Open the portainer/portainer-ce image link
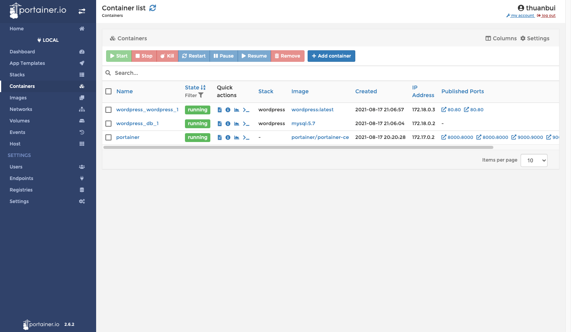Screen dimensions: 571x332 coord(320,137)
